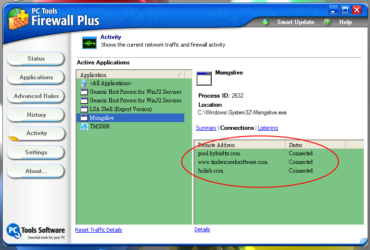Select the Connections tab
The image size is (370, 250).
pyautogui.click(x=237, y=128)
